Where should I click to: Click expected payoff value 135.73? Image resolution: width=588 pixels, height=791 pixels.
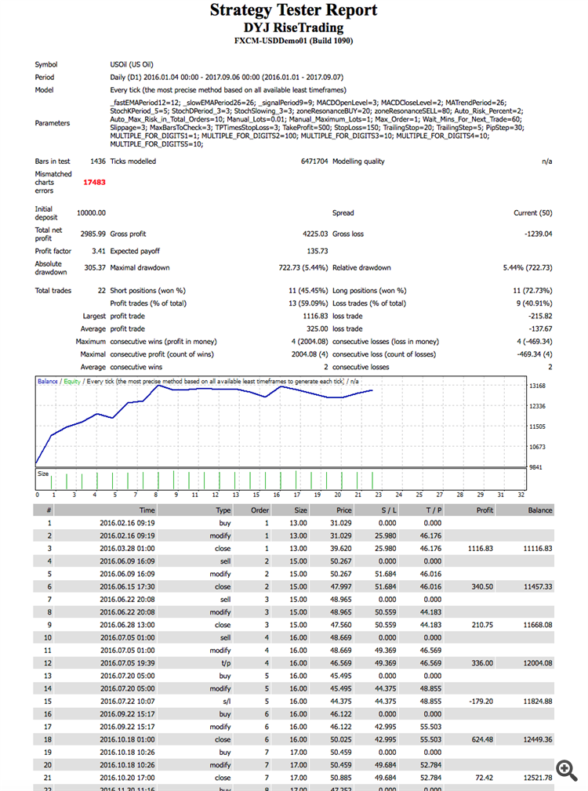pyautogui.click(x=318, y=251)
